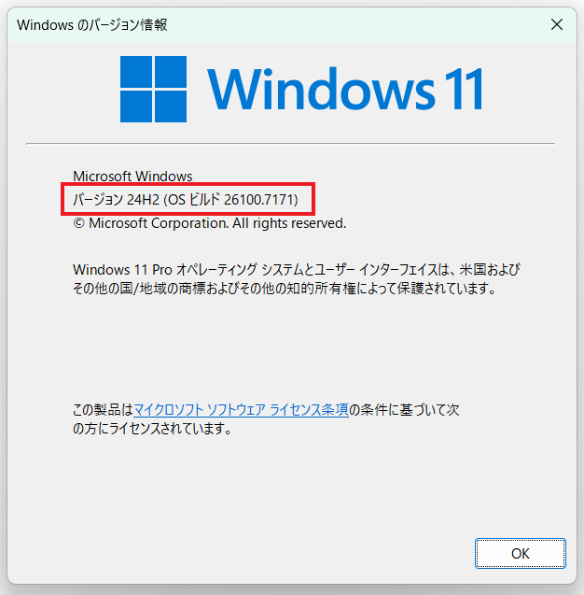The height and width of the screenshot is (595, 584).
Task: Click the OS build number 26100.7171
Action: coord(259,199)
